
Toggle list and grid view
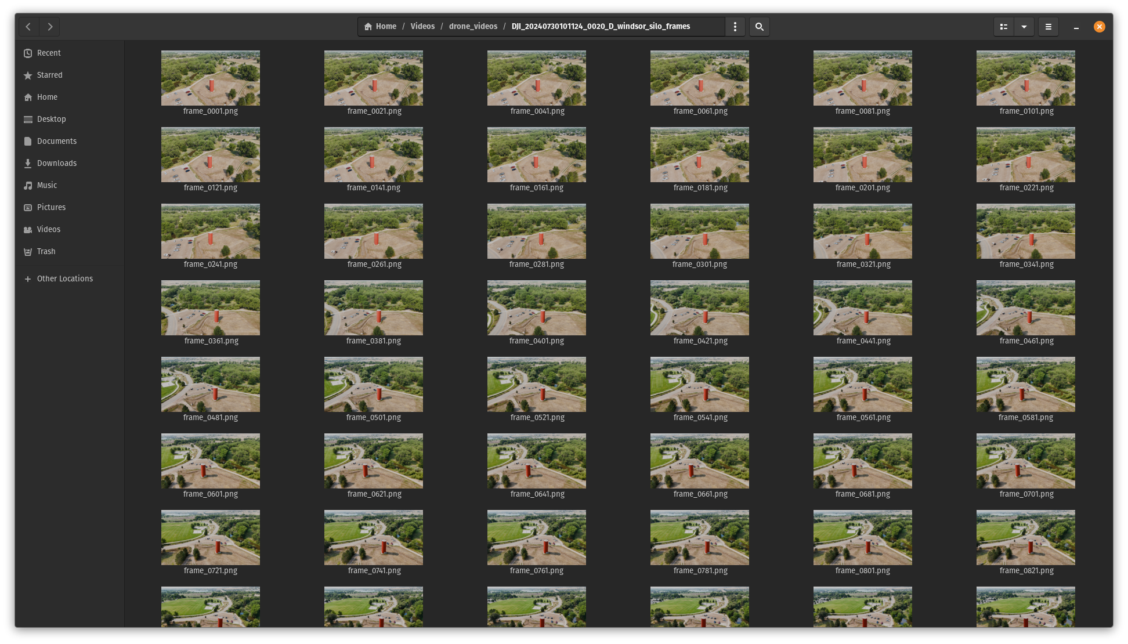pos(1004,27)
